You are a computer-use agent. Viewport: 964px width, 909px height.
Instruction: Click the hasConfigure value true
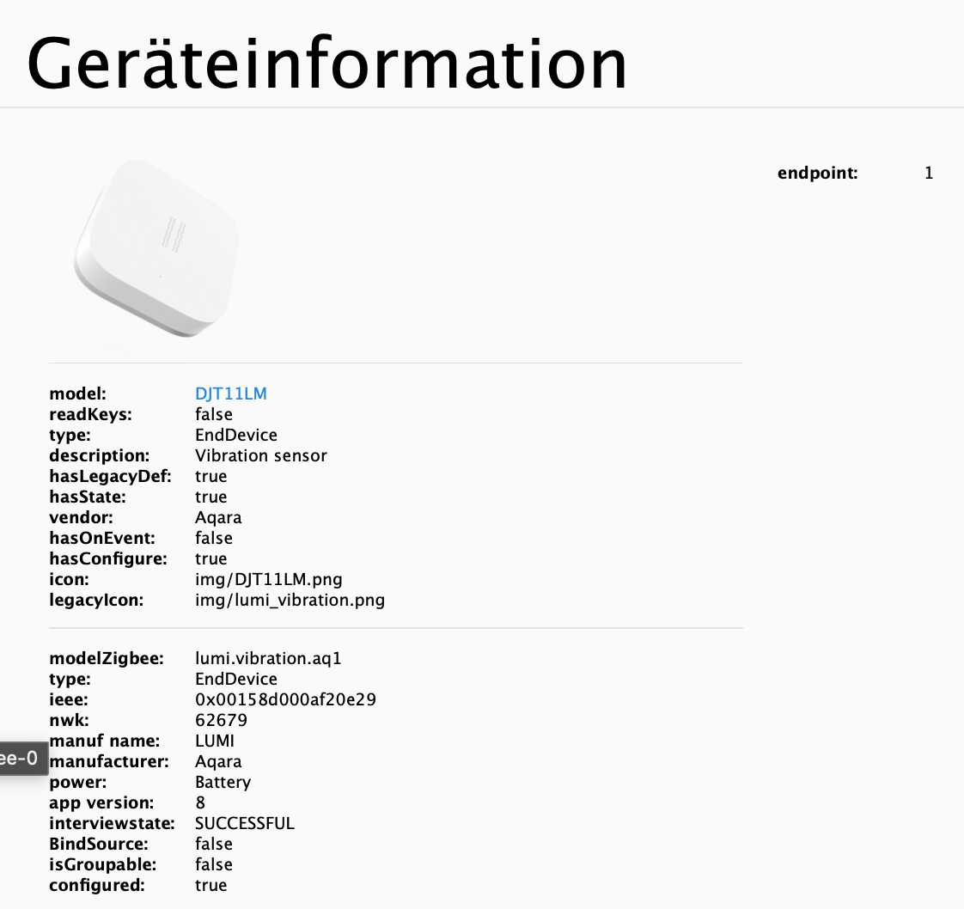(210, 558)
